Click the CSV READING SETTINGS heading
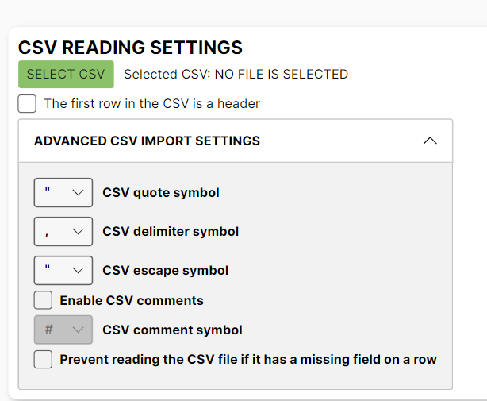This screenshot has width=487, height=401. (130, 48)
